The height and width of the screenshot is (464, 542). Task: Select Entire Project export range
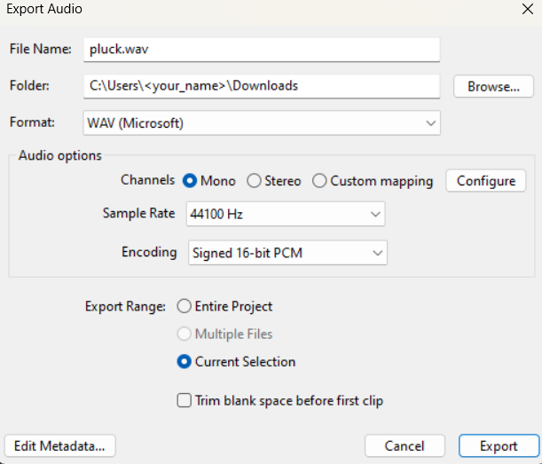point(185,306)
